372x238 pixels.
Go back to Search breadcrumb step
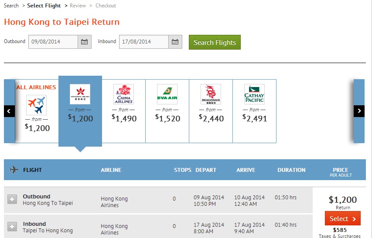[11, 6]
